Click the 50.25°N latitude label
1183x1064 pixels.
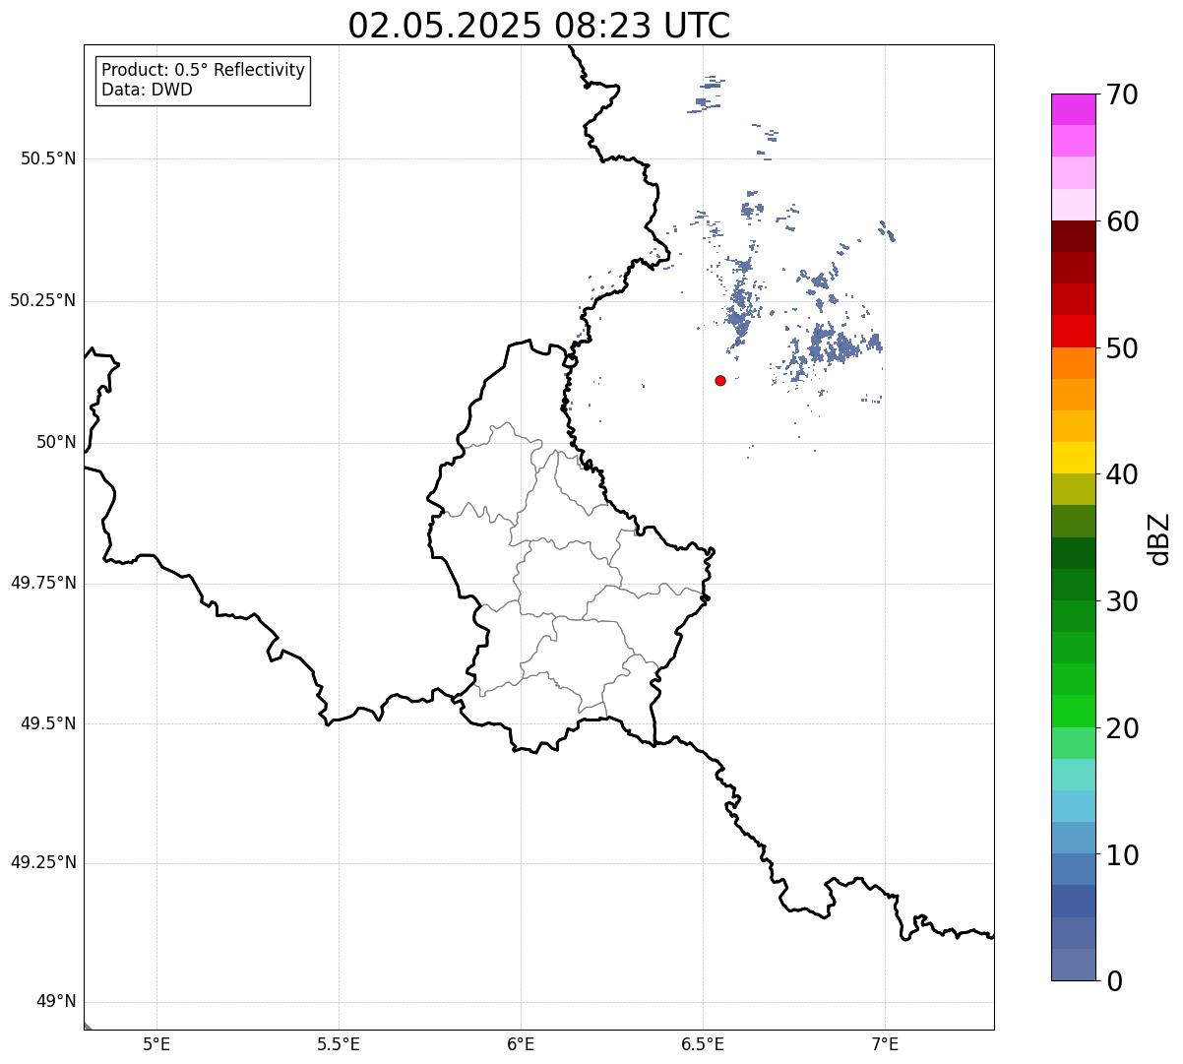(x=42, y=300)
